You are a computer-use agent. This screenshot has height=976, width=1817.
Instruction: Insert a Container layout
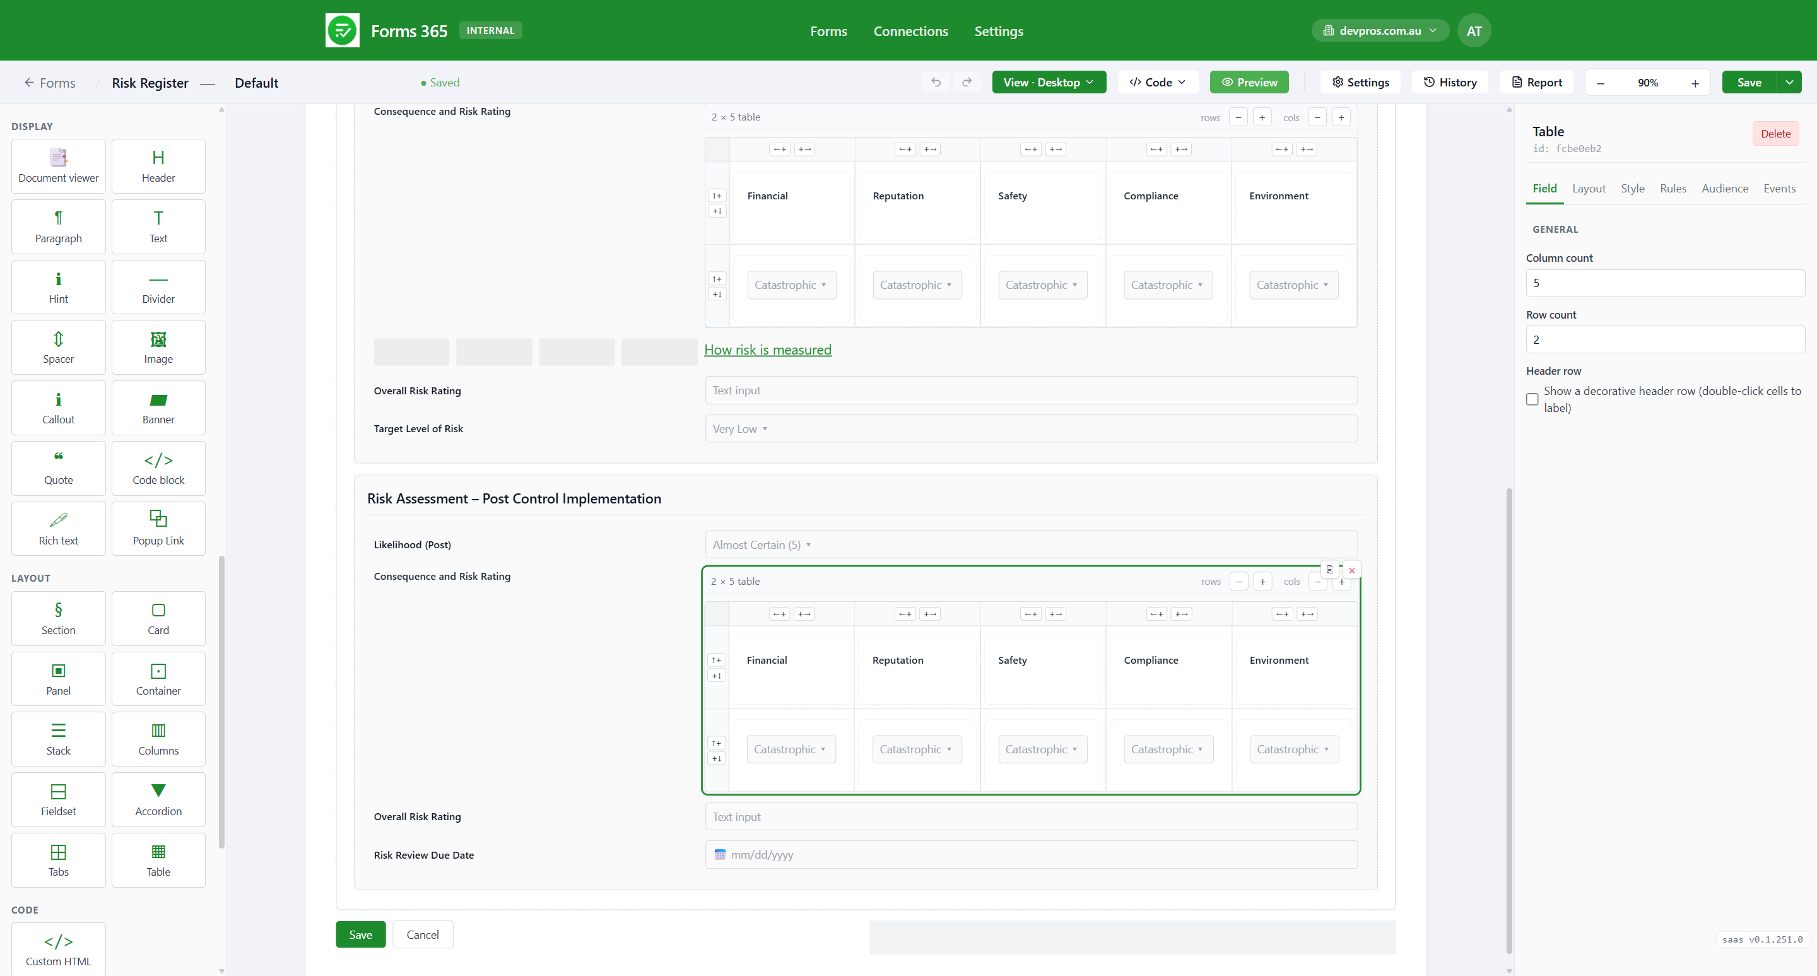coord(158,678)
